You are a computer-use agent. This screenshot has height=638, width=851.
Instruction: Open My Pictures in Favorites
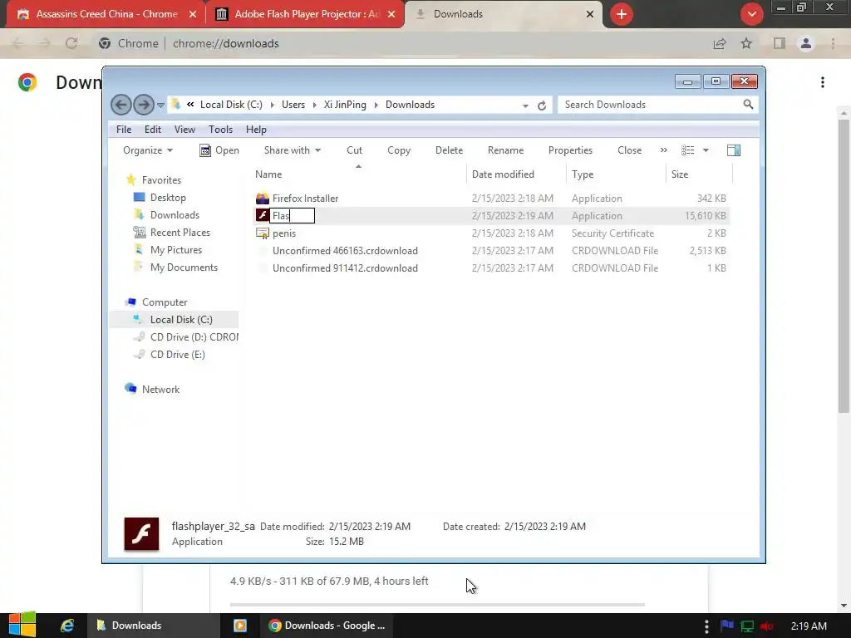(176, 249)
